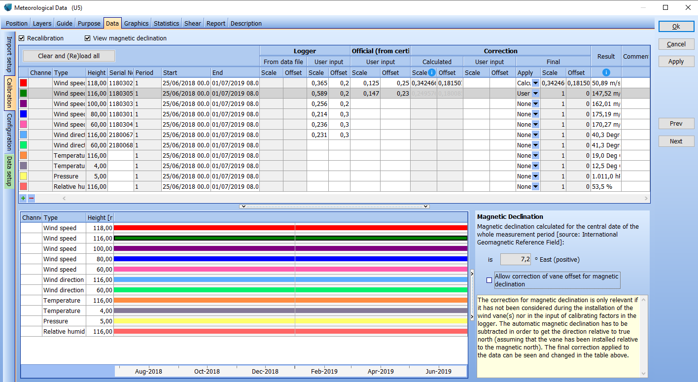Open the Graphics tab
Viewport: 698px width, 382px height.
coord(136,23)
